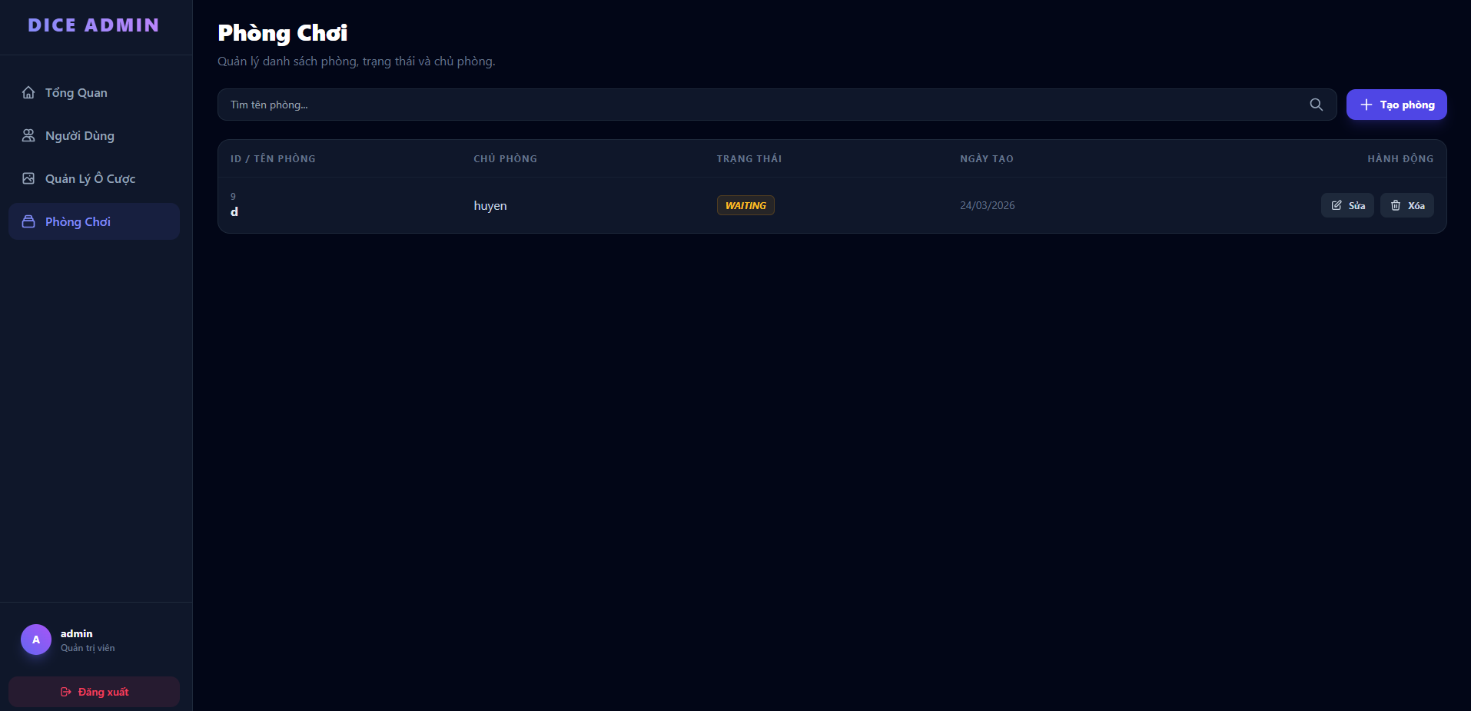Click the search magnifier icon

coord(1317,105)
